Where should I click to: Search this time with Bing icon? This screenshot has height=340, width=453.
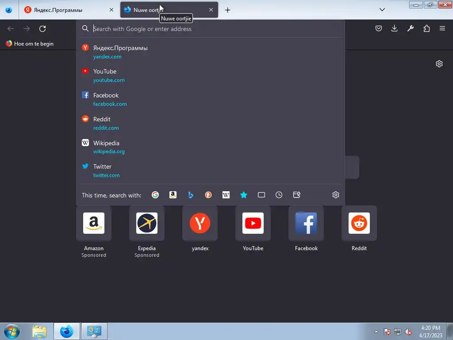(x=191, y=195)
